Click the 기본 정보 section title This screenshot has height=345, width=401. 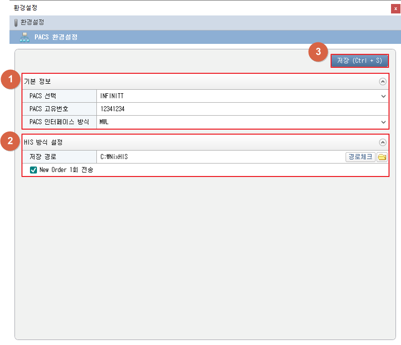click(x=38, y=82)
